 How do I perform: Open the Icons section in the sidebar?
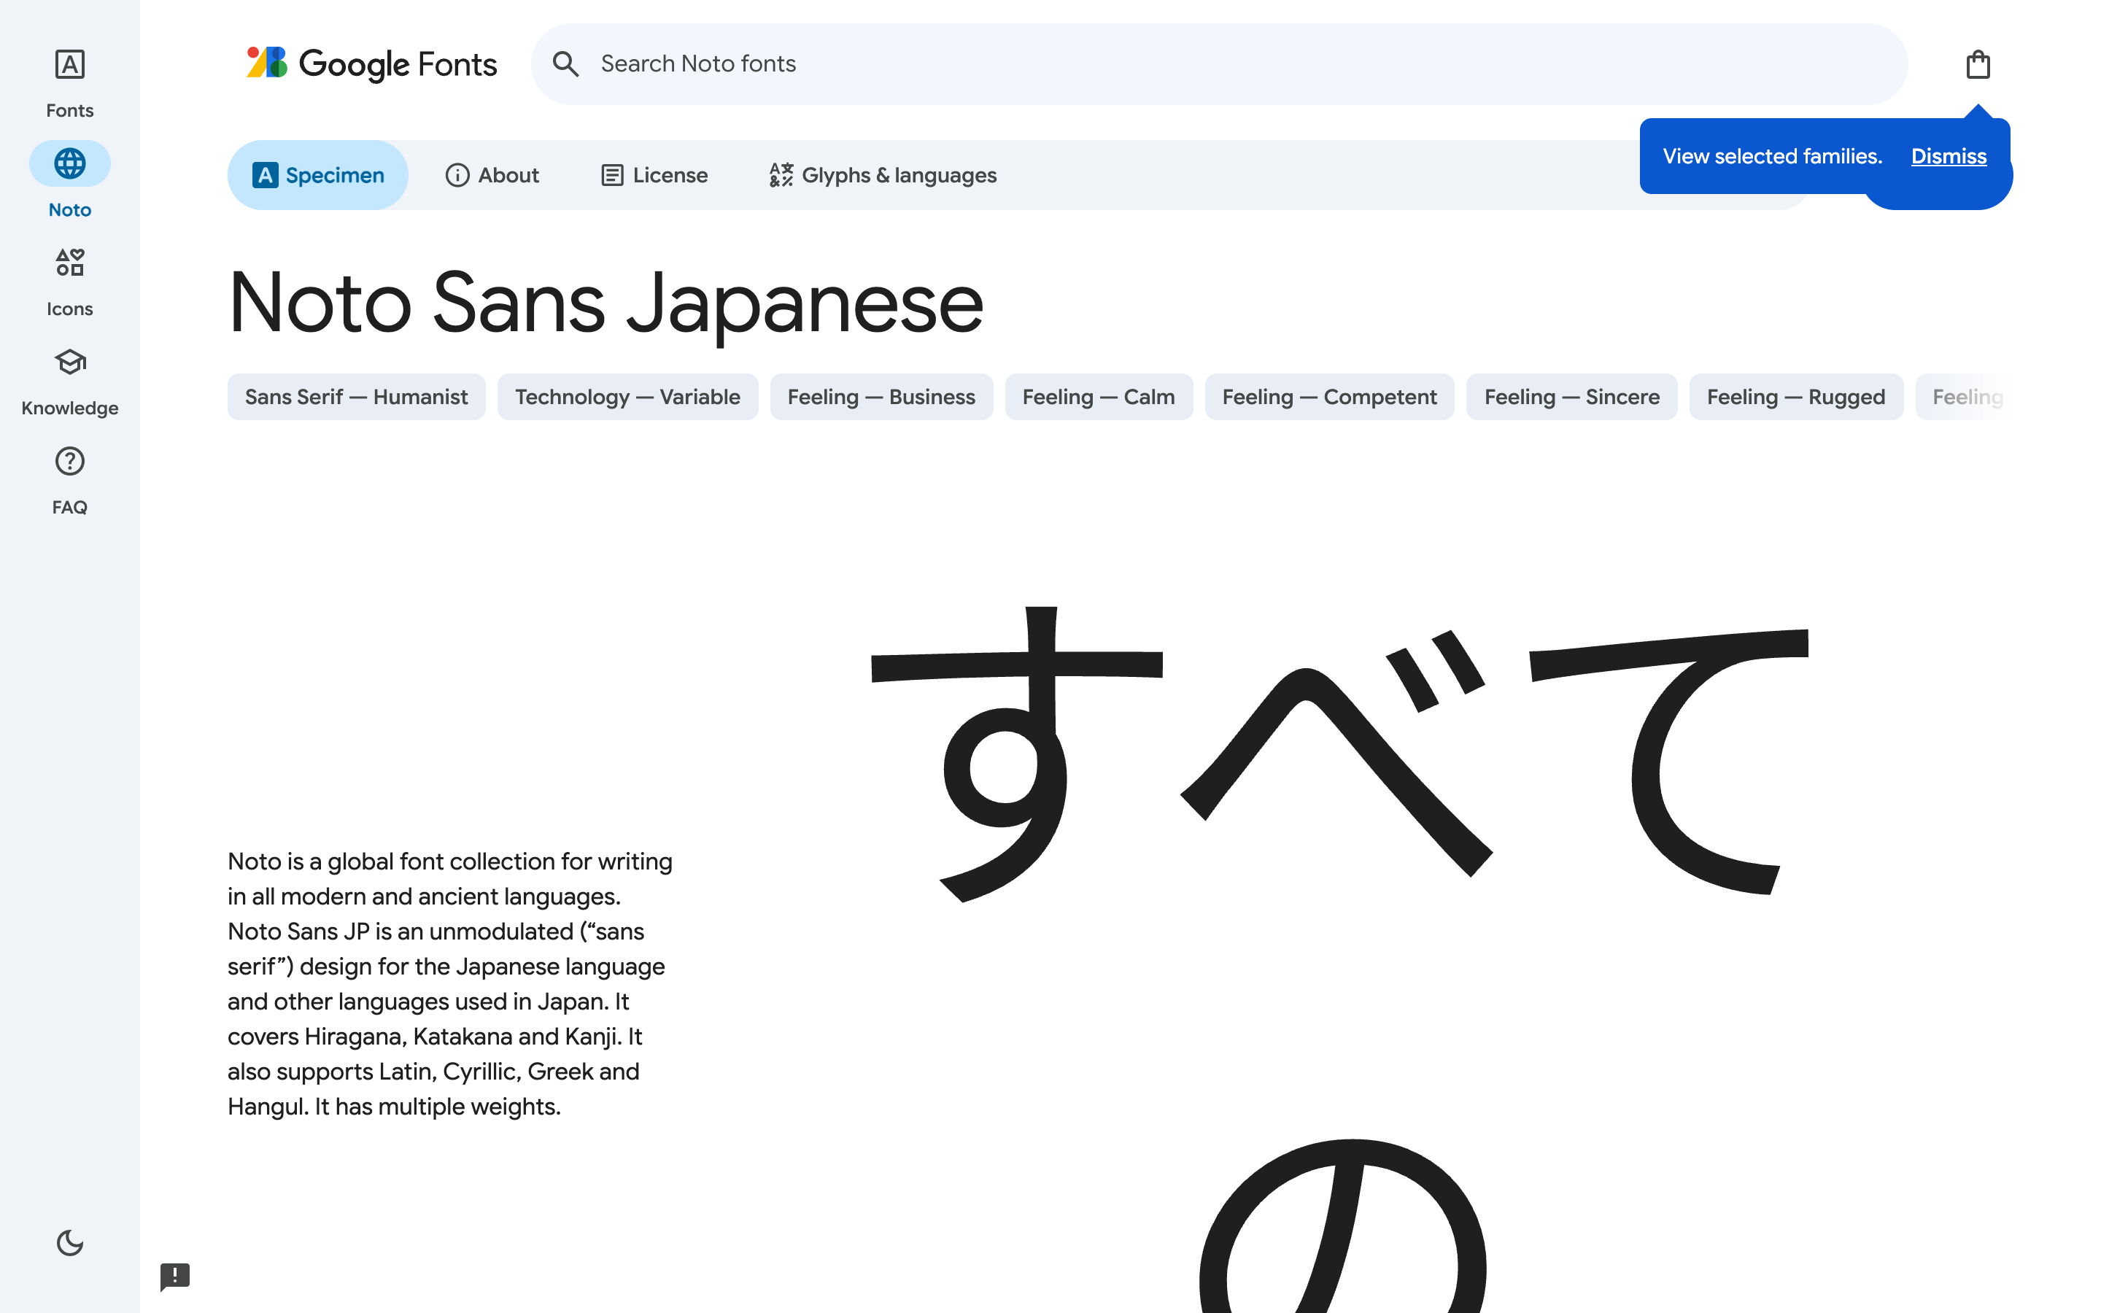[x=69, y=282]
